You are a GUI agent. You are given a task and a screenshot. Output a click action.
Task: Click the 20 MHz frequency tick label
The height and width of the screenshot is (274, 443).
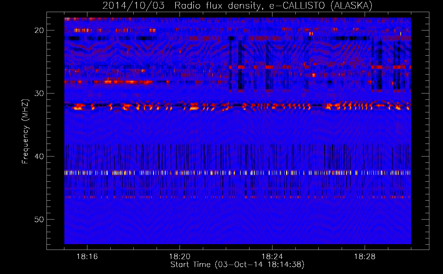pyautogui.click(x=39, y=30)
